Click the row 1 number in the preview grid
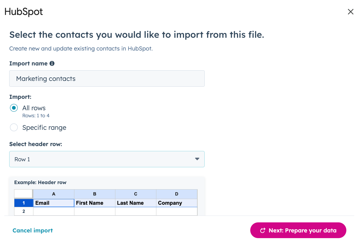The width and height of the screenshot is (361, 246). [x=24, y=203]
